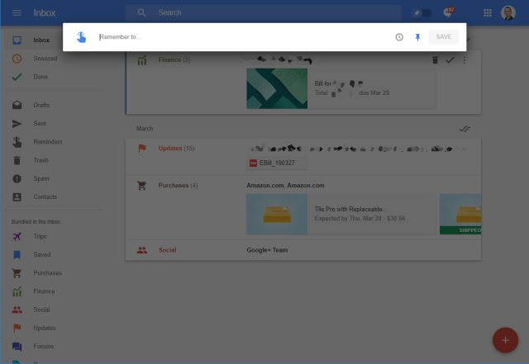Open the Google apps grid
The width and height of the screenshot is (529, 364).
487,13
